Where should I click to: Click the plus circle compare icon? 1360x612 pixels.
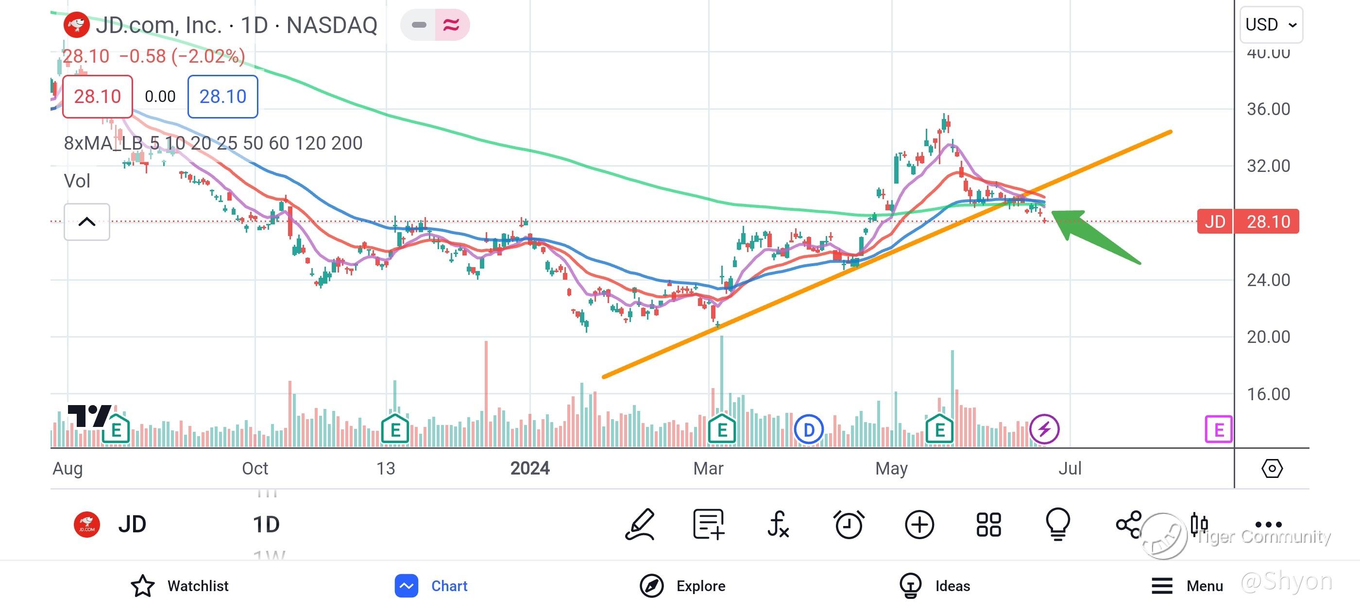[919, 525]
